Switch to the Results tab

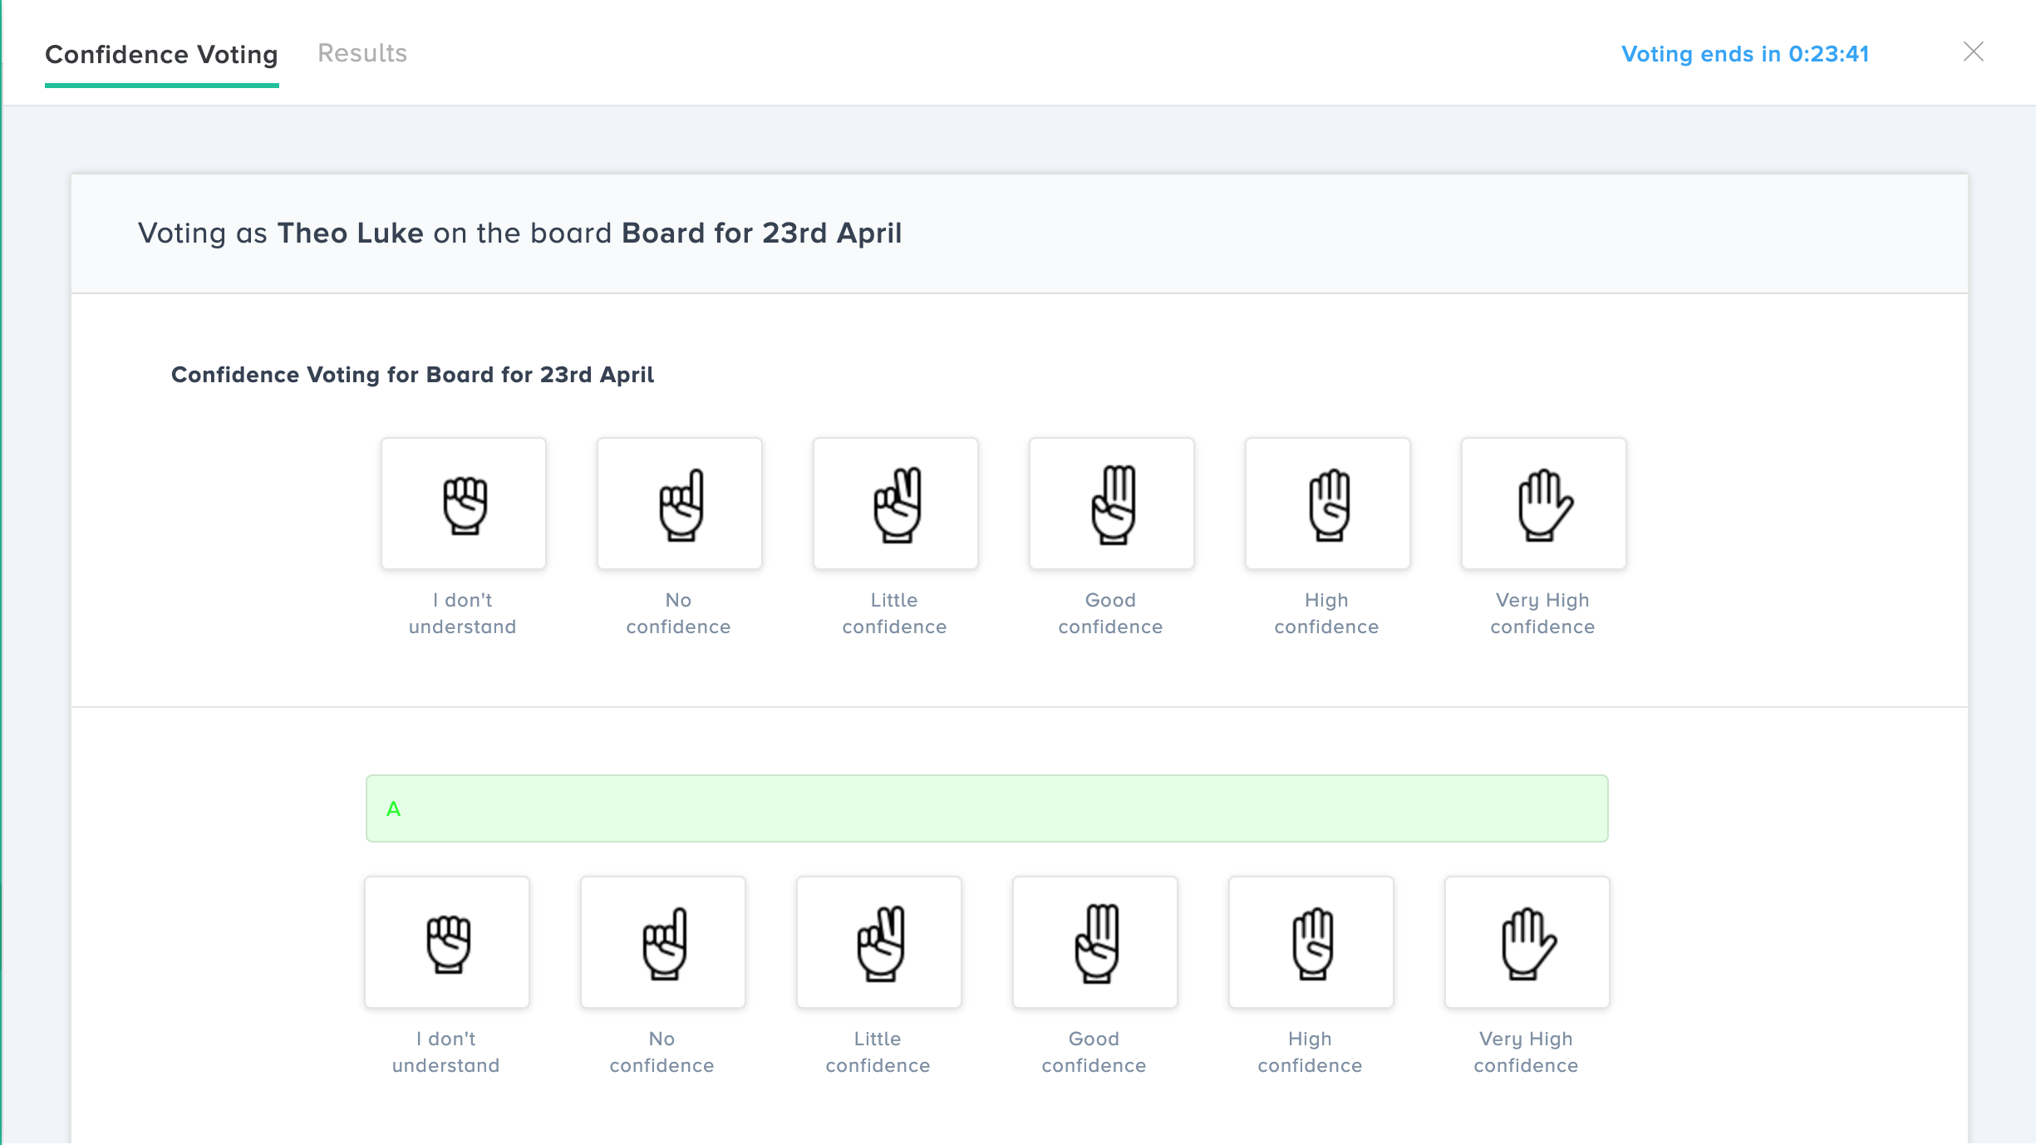click(x=362, y=53)
